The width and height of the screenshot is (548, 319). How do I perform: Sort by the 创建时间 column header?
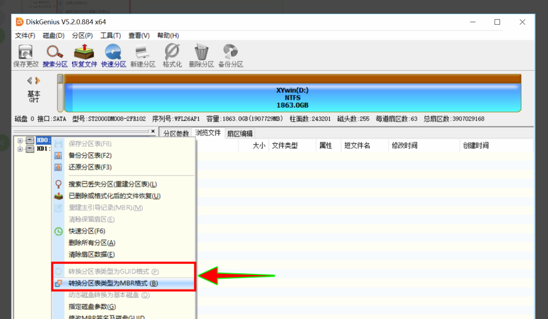496,145
